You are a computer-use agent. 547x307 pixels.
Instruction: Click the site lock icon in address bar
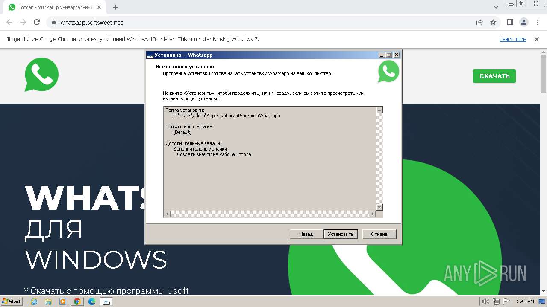tap(53, 22)
